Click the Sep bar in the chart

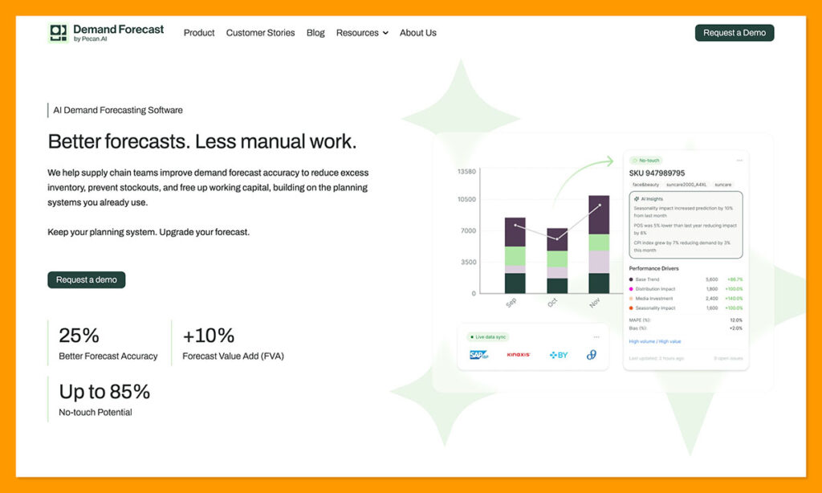coord(515,255)
